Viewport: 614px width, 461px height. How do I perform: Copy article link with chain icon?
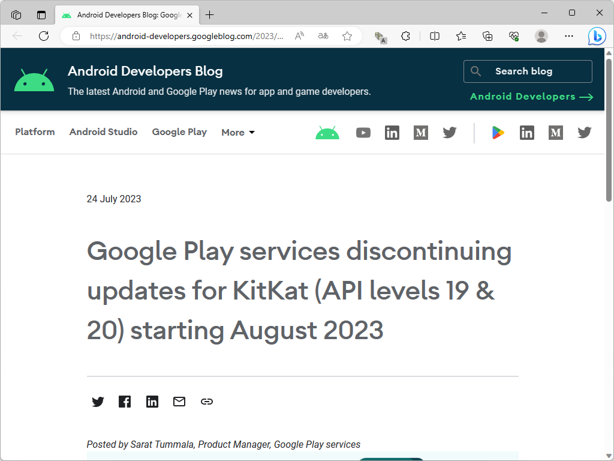click(x=207, y=402)
